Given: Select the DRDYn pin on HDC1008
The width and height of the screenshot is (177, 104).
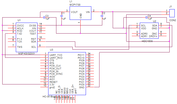Looking at the screenshot, I should coord(153,36).
